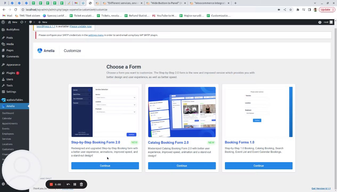Open Pages in the WordPress sidebar
Screen dimensions: 337x192
(14, 50)
